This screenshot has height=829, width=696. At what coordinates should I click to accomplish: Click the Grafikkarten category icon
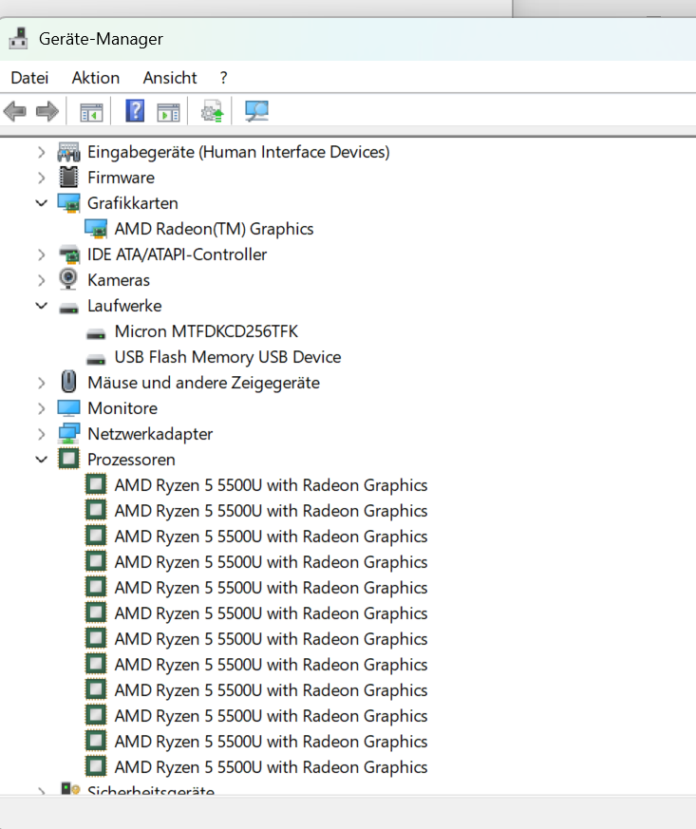68,203
